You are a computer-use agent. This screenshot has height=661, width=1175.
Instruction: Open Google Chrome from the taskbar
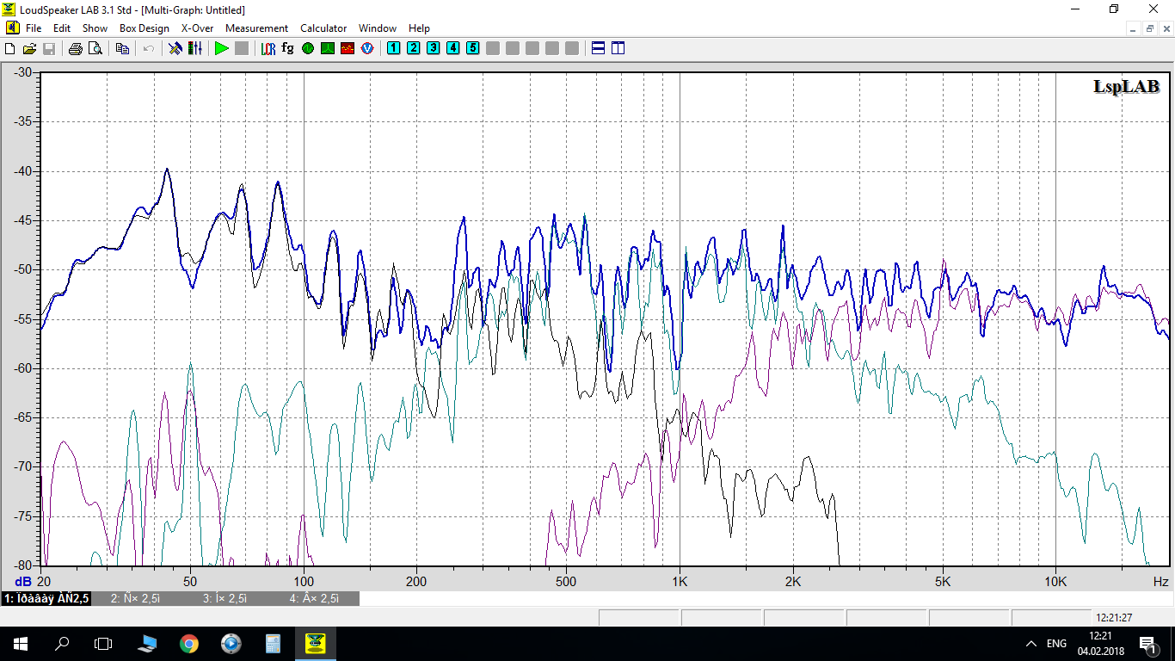(x=188, y=643)
